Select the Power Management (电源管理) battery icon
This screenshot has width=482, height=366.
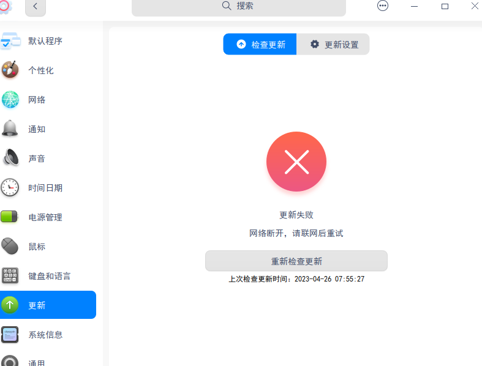[x=9, y=217]
